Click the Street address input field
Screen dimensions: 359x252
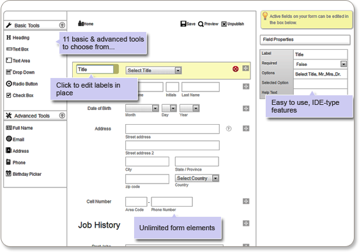point(172,129)
